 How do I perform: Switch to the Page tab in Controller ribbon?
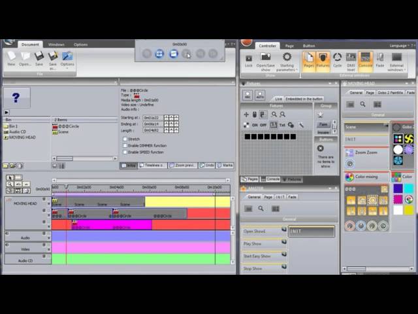tap(289, 46)
